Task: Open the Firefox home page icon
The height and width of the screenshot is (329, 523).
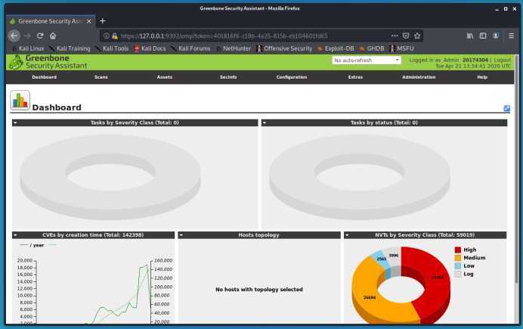Action: (53, 36)
